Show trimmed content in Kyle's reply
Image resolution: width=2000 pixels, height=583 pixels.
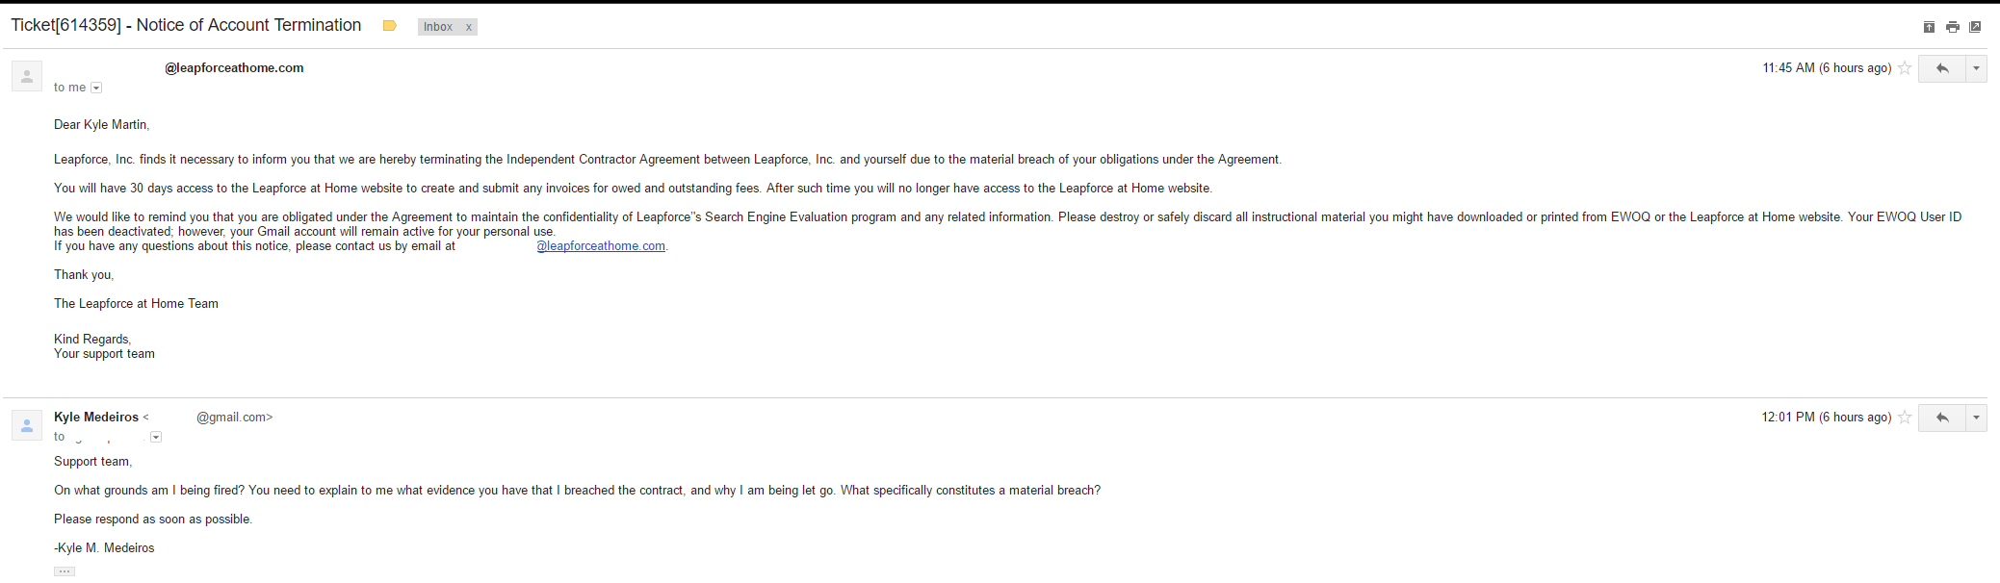tap(65, 571)
